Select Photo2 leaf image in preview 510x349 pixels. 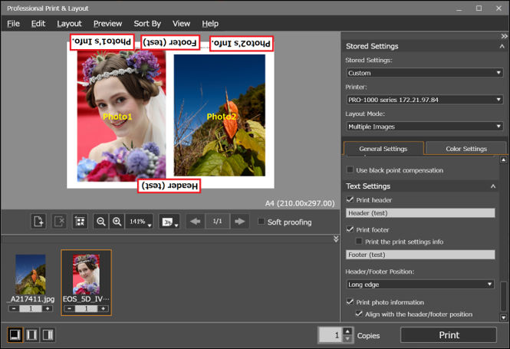coord(219,115)
